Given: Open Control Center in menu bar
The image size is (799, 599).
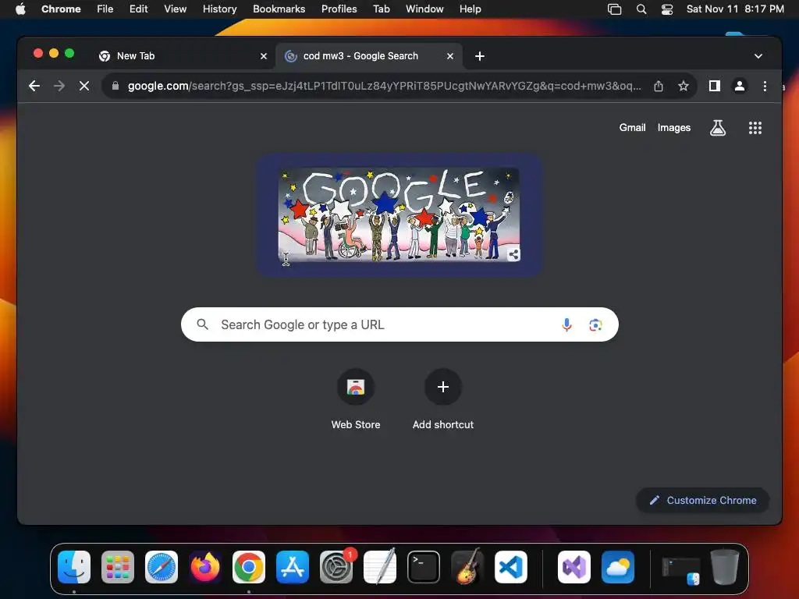Looking at the screenshot, I should click(x=666, y=9).
